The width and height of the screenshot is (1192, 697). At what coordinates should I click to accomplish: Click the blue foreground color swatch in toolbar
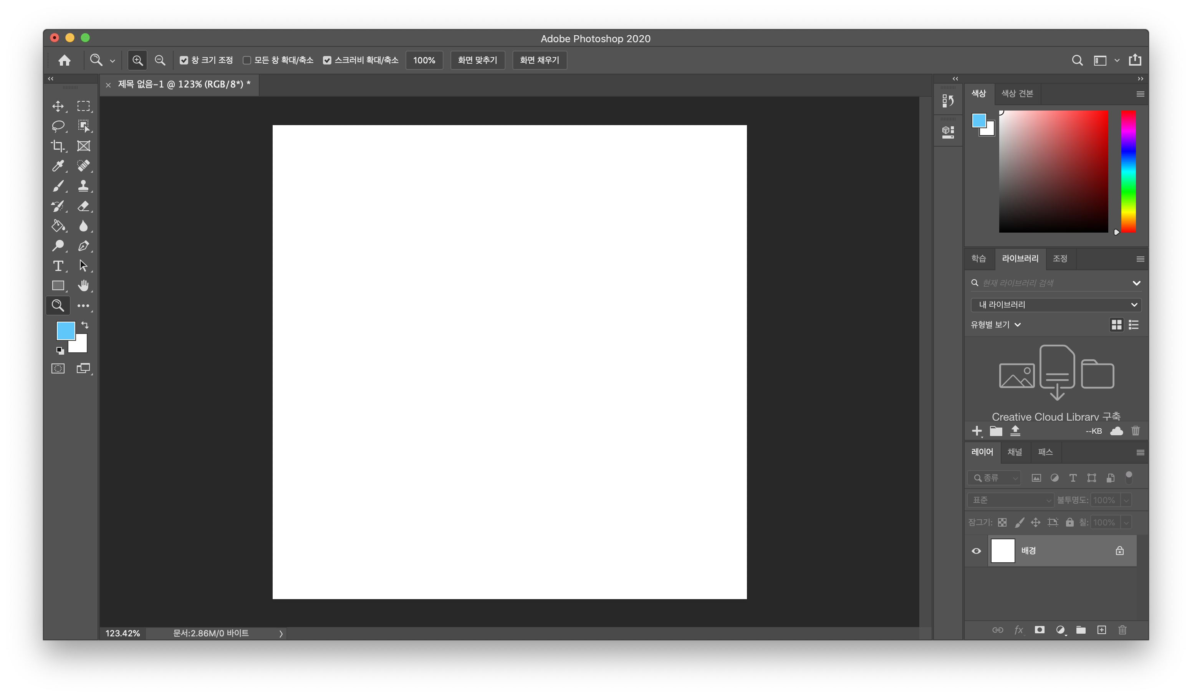click(x=65, y=330)
